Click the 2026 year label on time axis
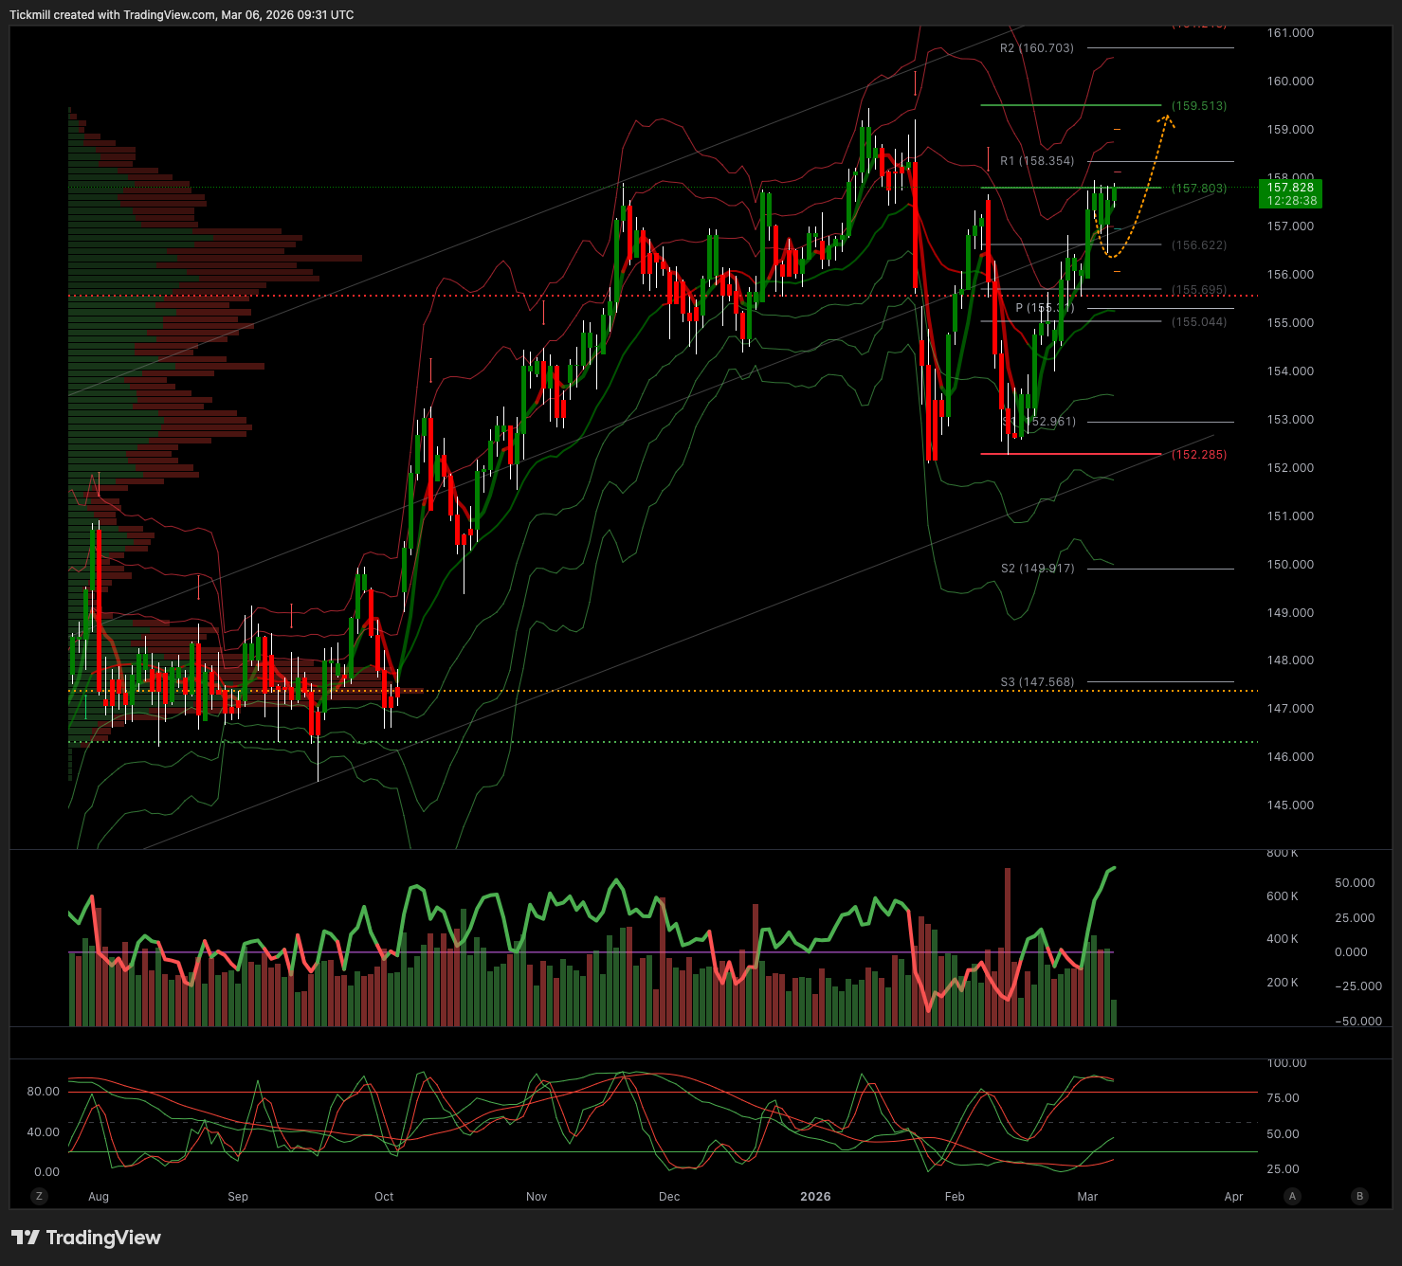Image resolution: width=1402 pixels, height=1266 pixels. [x=815, y=1196]
